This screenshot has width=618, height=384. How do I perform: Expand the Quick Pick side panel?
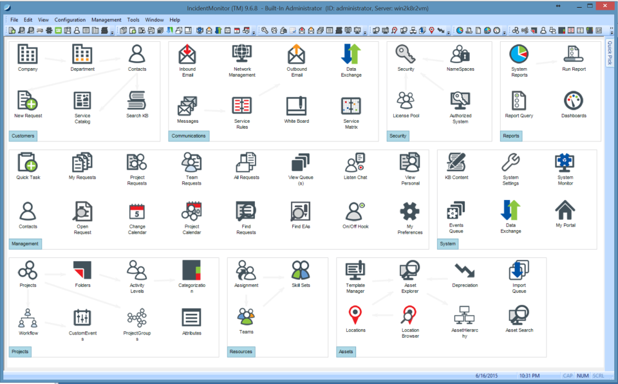tap(611, 55)
